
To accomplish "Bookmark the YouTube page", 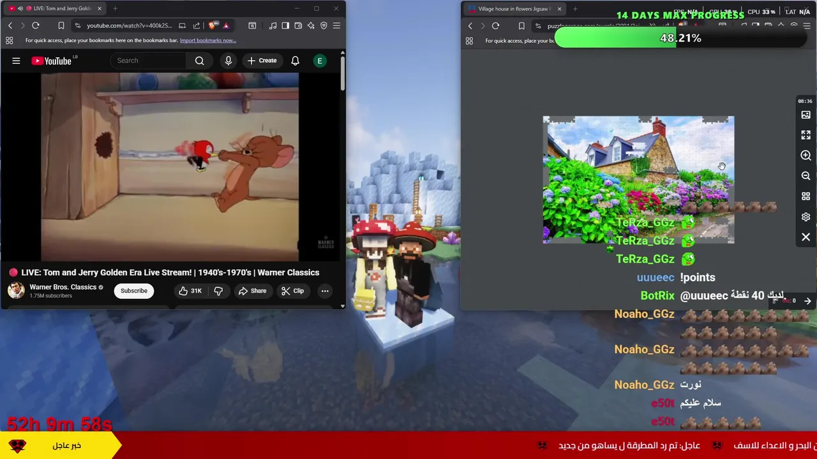I will 61,25.
